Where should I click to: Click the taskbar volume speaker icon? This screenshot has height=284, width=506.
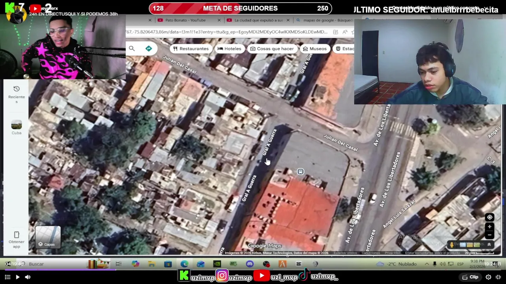pos(442,264)
